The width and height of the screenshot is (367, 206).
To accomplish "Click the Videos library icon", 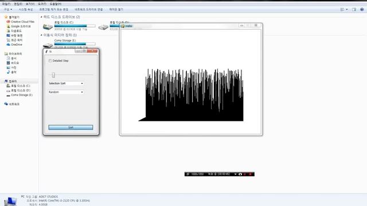I will 8,63.
